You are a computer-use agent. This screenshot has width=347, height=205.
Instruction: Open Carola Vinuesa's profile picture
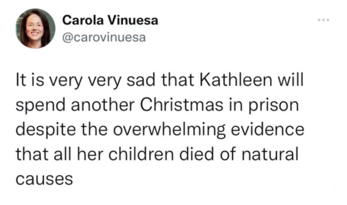coord(36,28)
